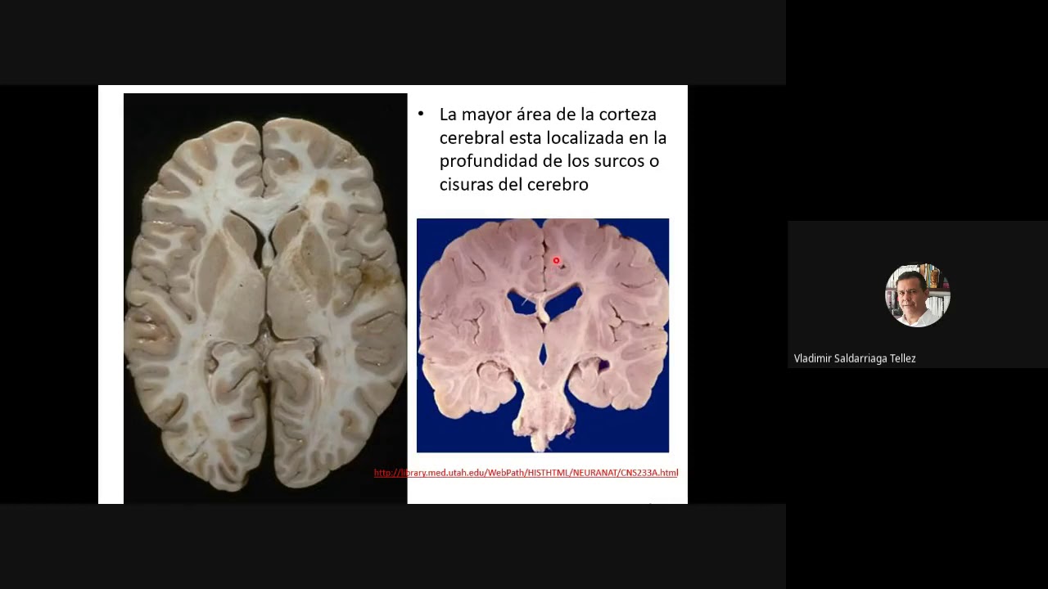Select the horizontal brain section image
Screen dimensions: 1048x589
click(264, 299)
